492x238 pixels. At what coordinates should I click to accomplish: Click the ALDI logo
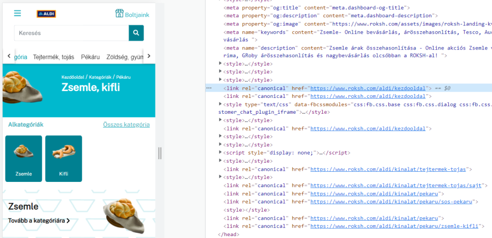(x=46, y=14)
